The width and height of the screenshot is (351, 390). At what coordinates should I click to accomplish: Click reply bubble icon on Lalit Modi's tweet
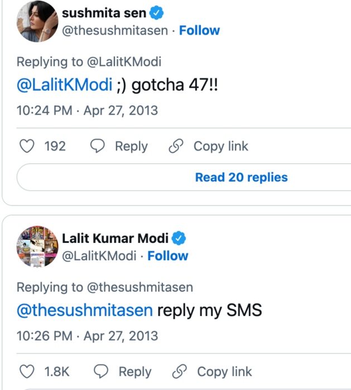coord(101,372)
